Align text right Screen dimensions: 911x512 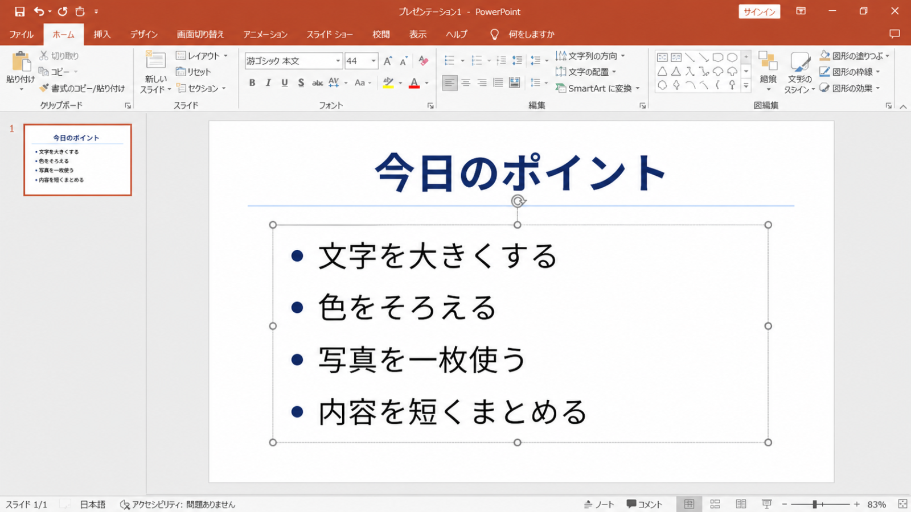[x=482, y=83]
